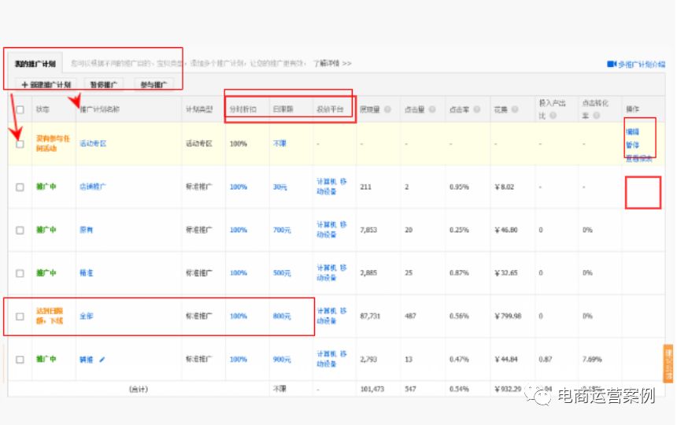This screenshot has width=677, height=425.
Task: Check the checkbox for 500元 limit plan
Action: [x=20, y=273]
